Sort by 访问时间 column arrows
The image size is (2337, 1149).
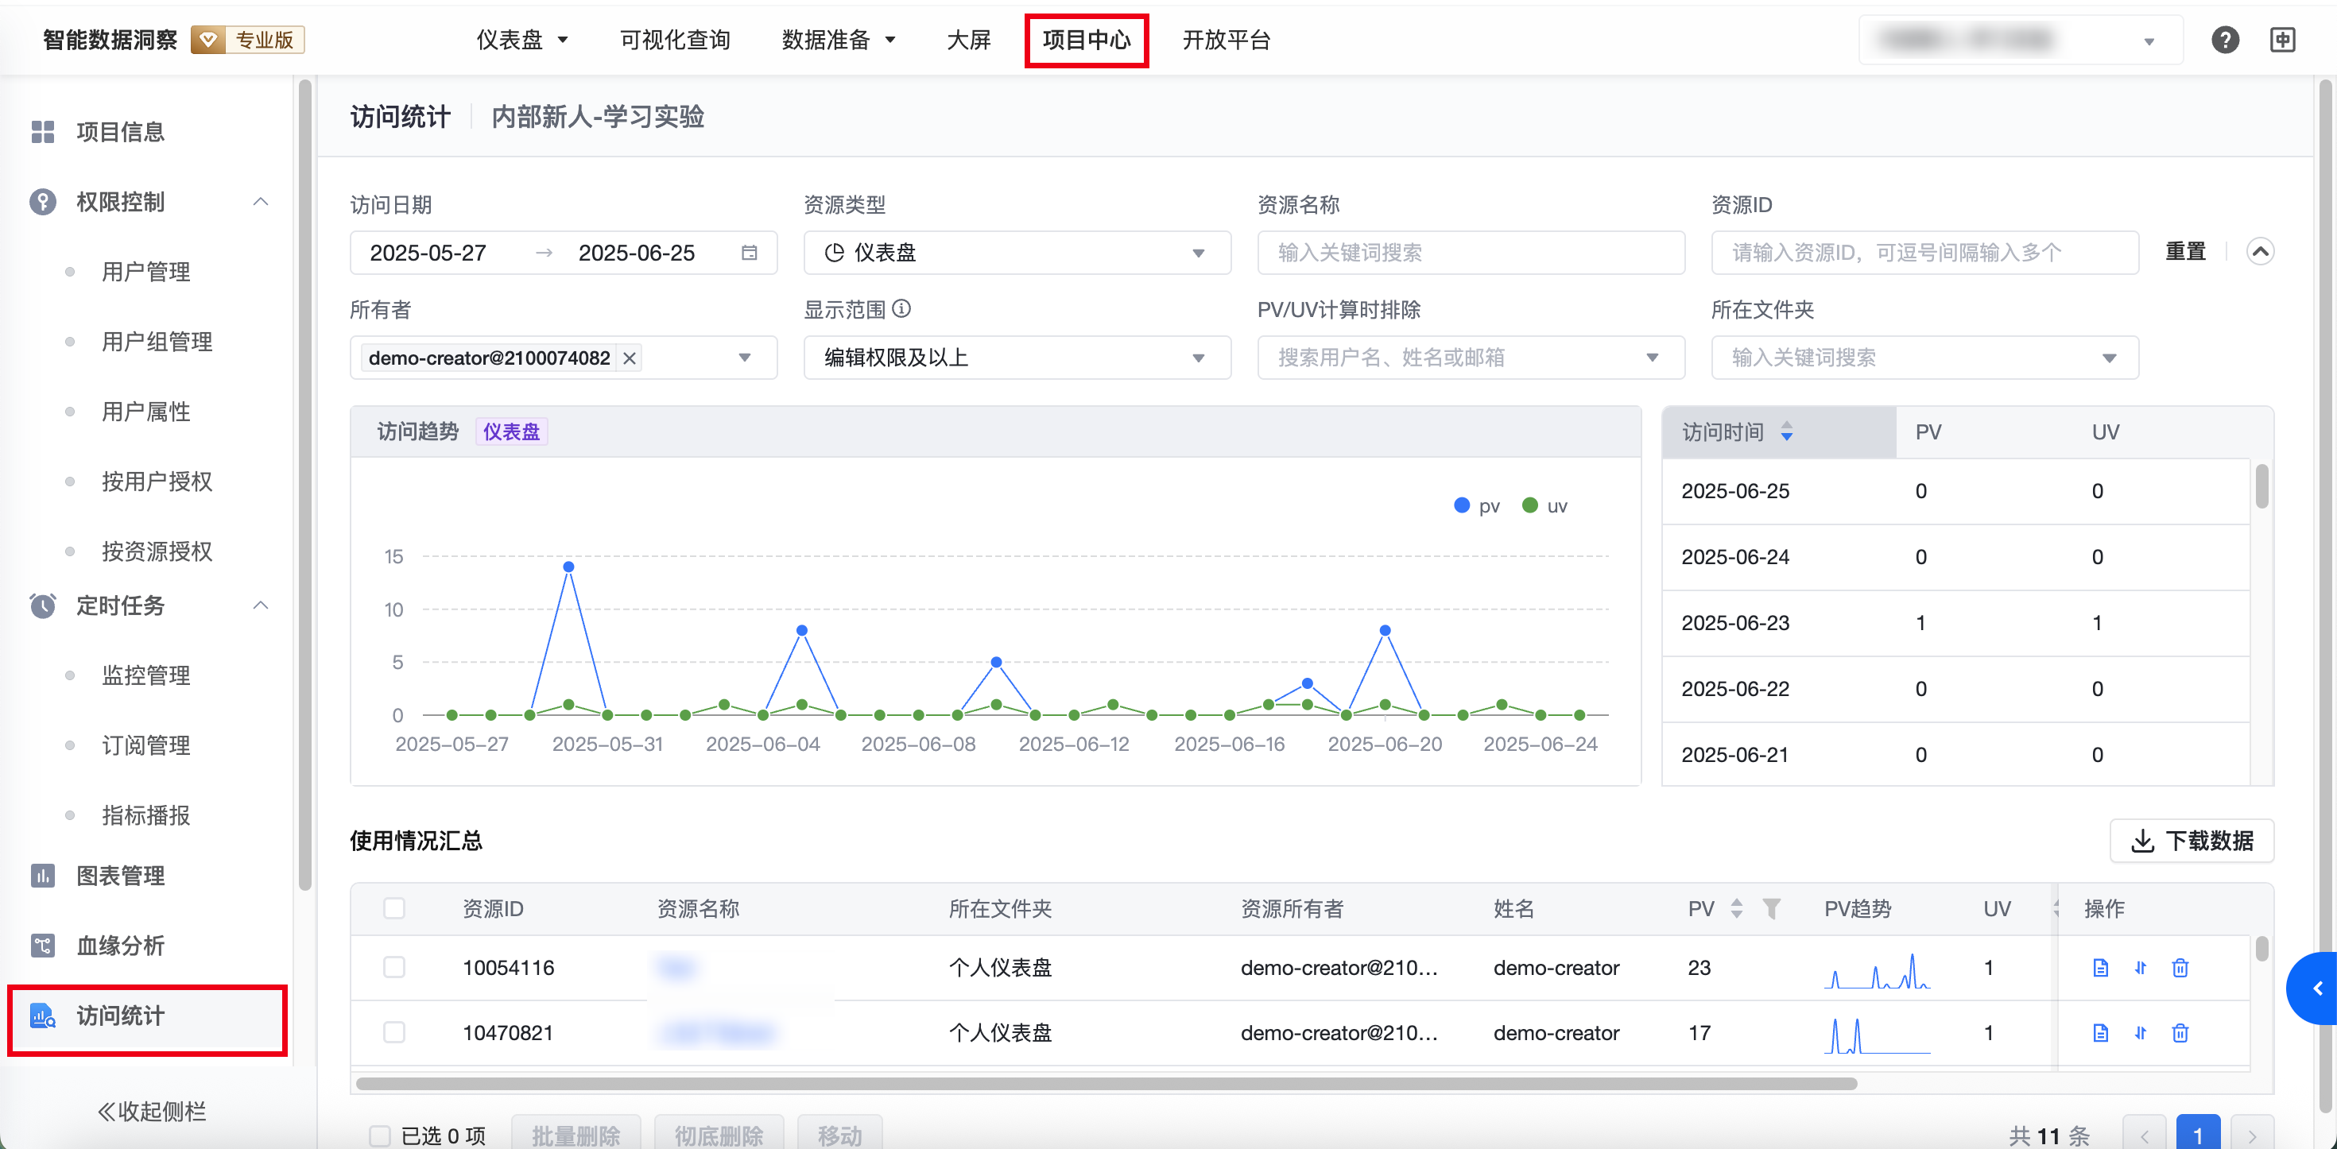1786,431
